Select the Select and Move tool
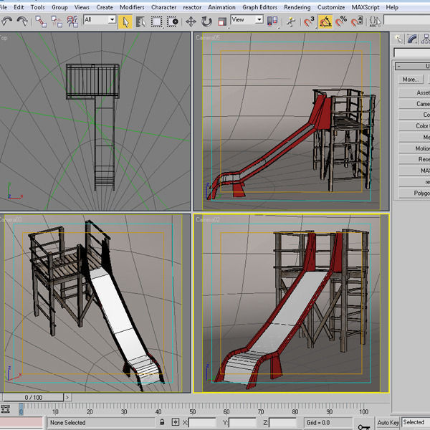Screen dimensions: 430x430 point(191,21)
